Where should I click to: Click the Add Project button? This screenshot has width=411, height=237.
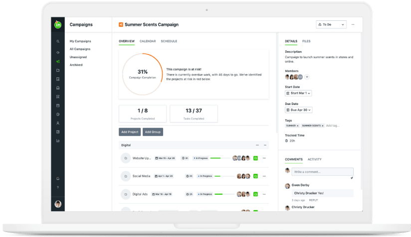pyautogui.click(x=130, y=132)
